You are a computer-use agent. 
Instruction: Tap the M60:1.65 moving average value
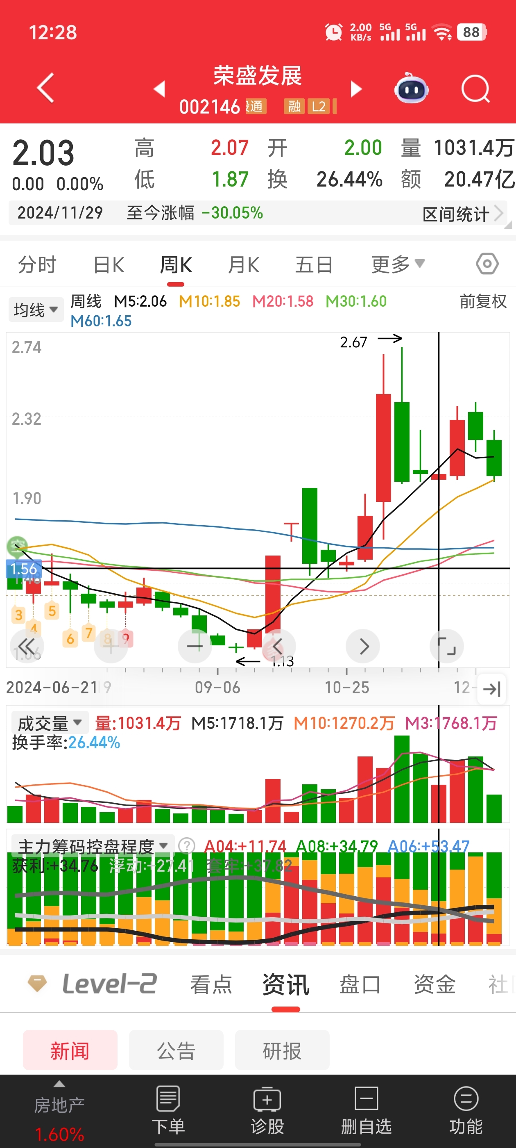click(101, 321)
